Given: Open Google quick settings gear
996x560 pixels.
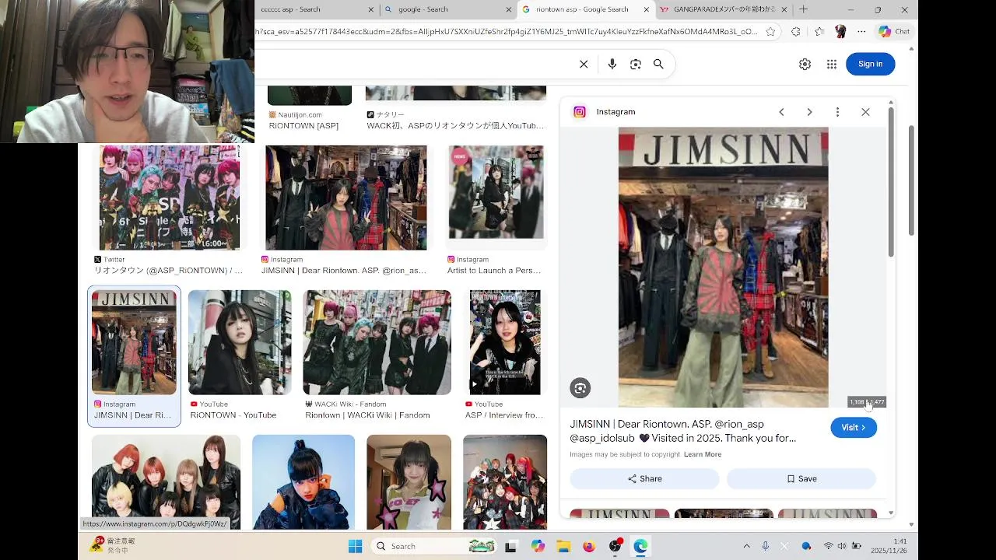Looking at the screenshot, I should (805, 65).
